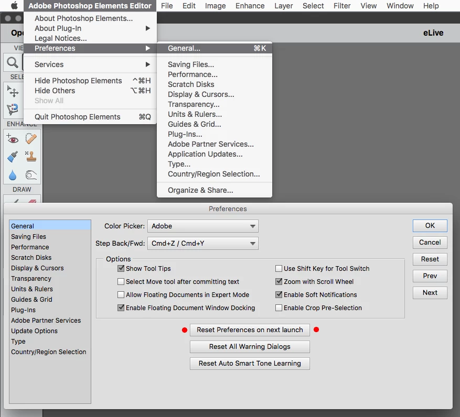Select Update Options in preferences list
The image size is (460, 417).
tap(50, 331)
